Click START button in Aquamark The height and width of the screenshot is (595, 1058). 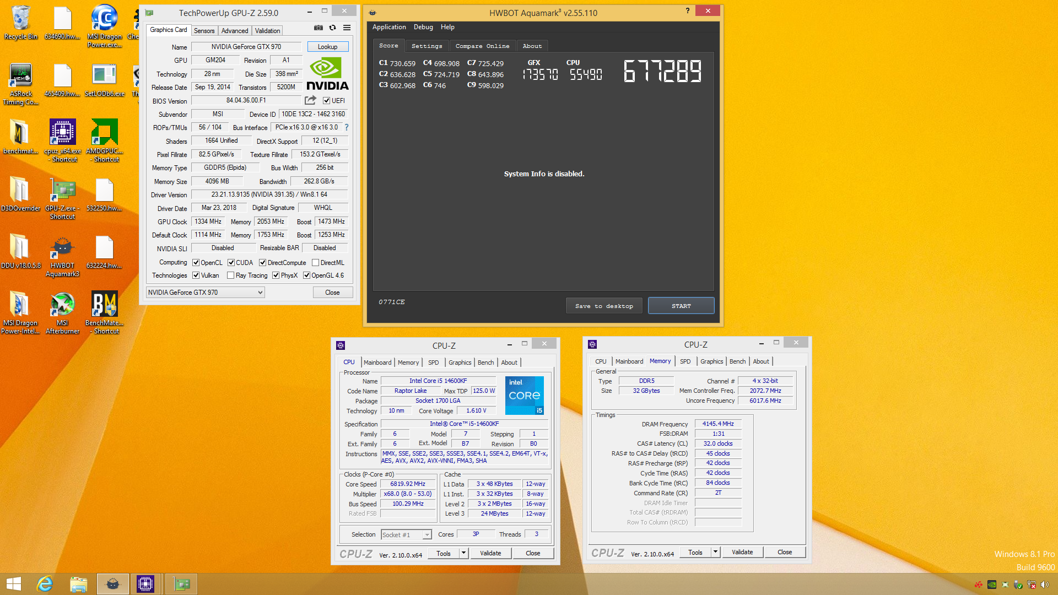point(681,306)
